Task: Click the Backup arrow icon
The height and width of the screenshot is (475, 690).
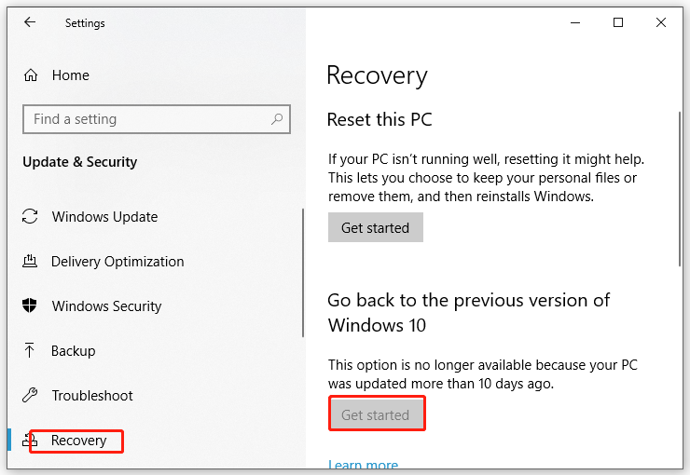Action: click(29, 350)
